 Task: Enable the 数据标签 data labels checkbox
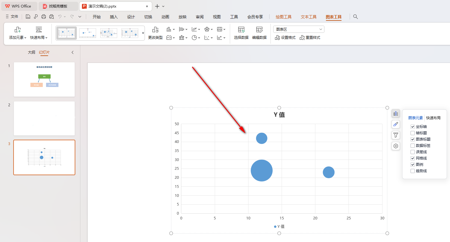point(413,146)
